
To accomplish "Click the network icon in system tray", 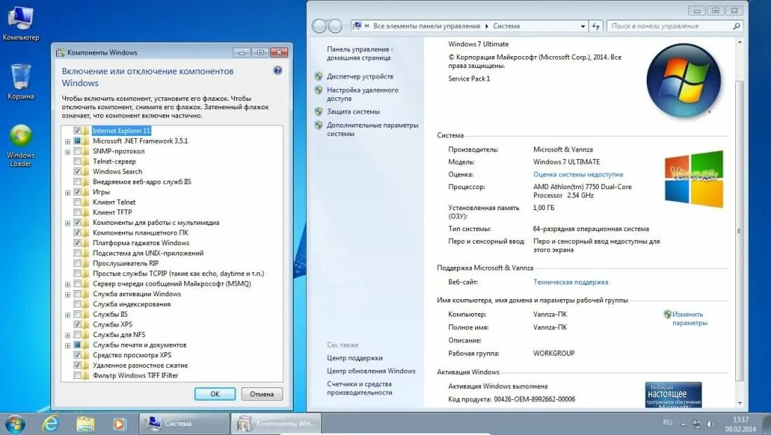I will point(697,424).
